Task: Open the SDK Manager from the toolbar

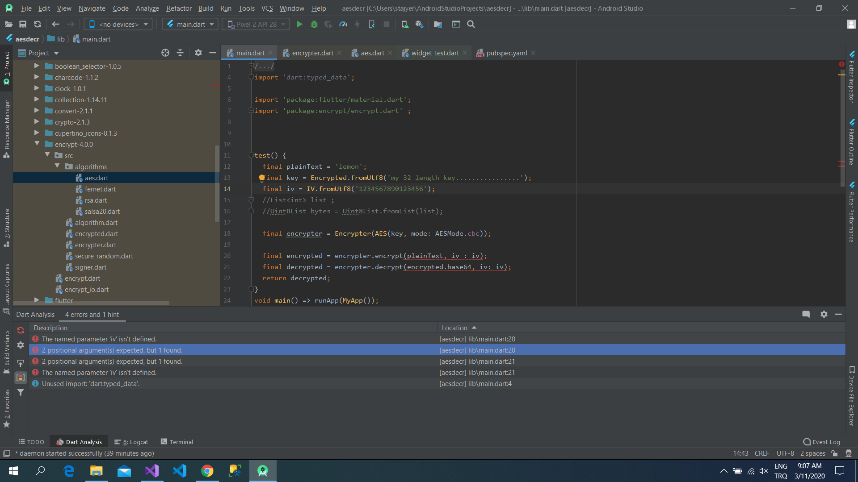Action: pyautogui.click(x=419, y=24)
